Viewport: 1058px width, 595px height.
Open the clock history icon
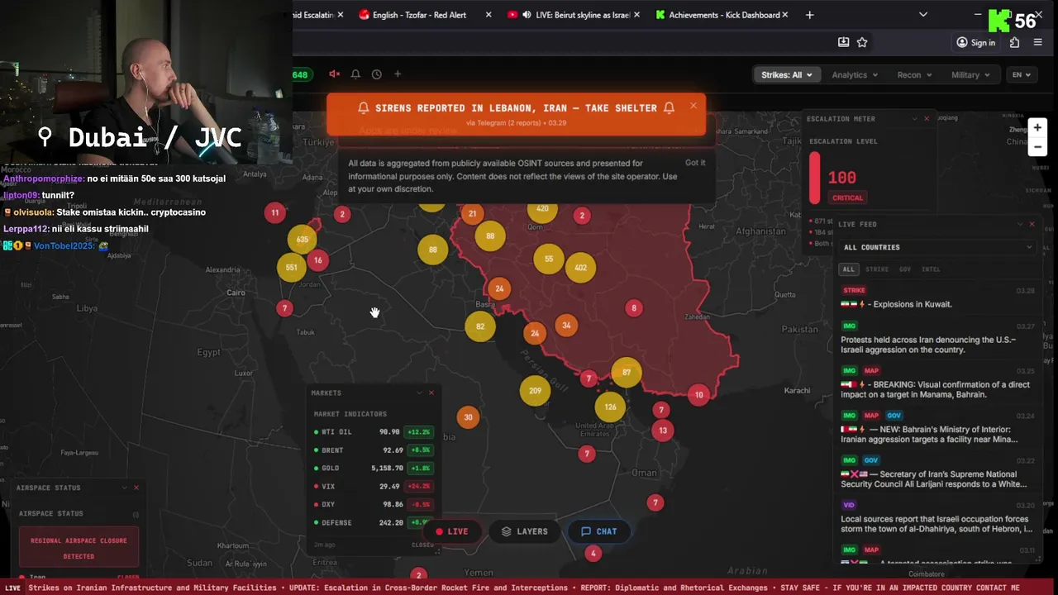[x=377, y=74]
